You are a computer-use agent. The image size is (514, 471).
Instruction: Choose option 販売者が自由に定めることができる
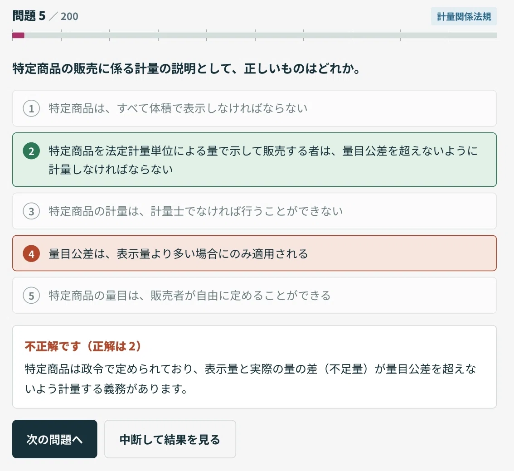[254, 296]
